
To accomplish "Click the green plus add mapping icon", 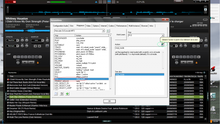I will 67,94.
